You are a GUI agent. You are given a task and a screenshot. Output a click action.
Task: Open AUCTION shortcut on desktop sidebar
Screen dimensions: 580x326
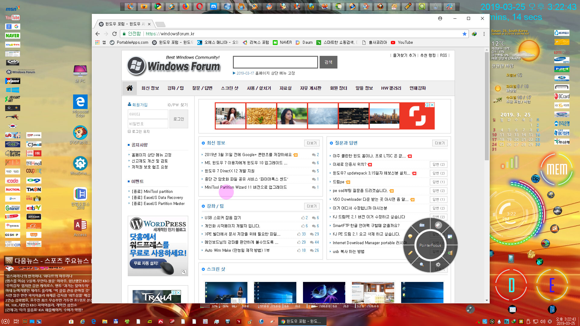(12, 190)
